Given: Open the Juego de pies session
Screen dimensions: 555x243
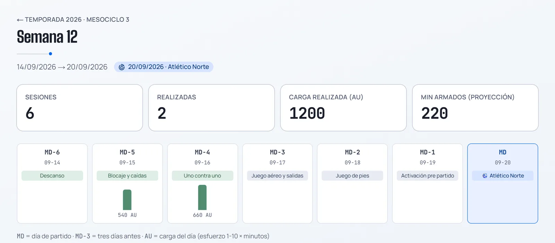Looking at the screenshot, I should (352, 175).
